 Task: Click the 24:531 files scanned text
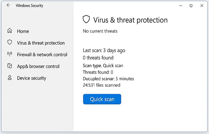pos(102,85)
